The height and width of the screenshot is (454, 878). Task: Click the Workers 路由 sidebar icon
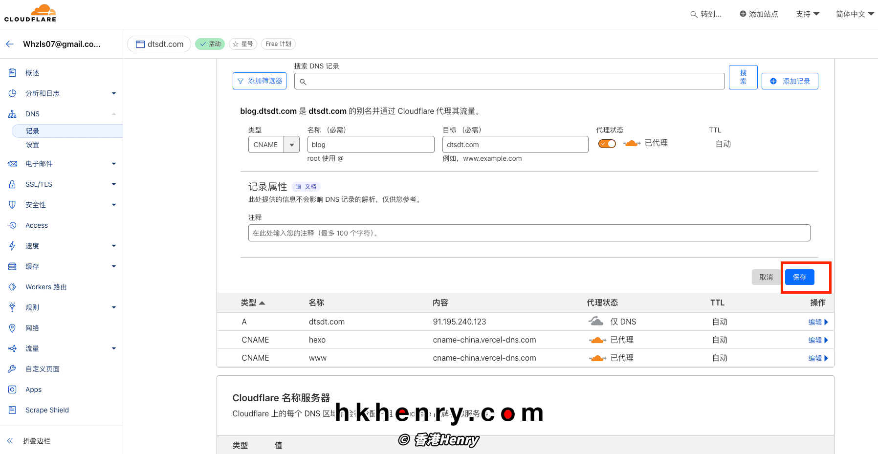12,287
